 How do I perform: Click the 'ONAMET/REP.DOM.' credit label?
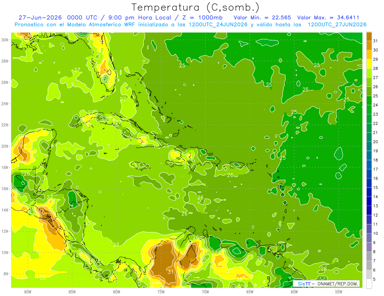(338, 284)
